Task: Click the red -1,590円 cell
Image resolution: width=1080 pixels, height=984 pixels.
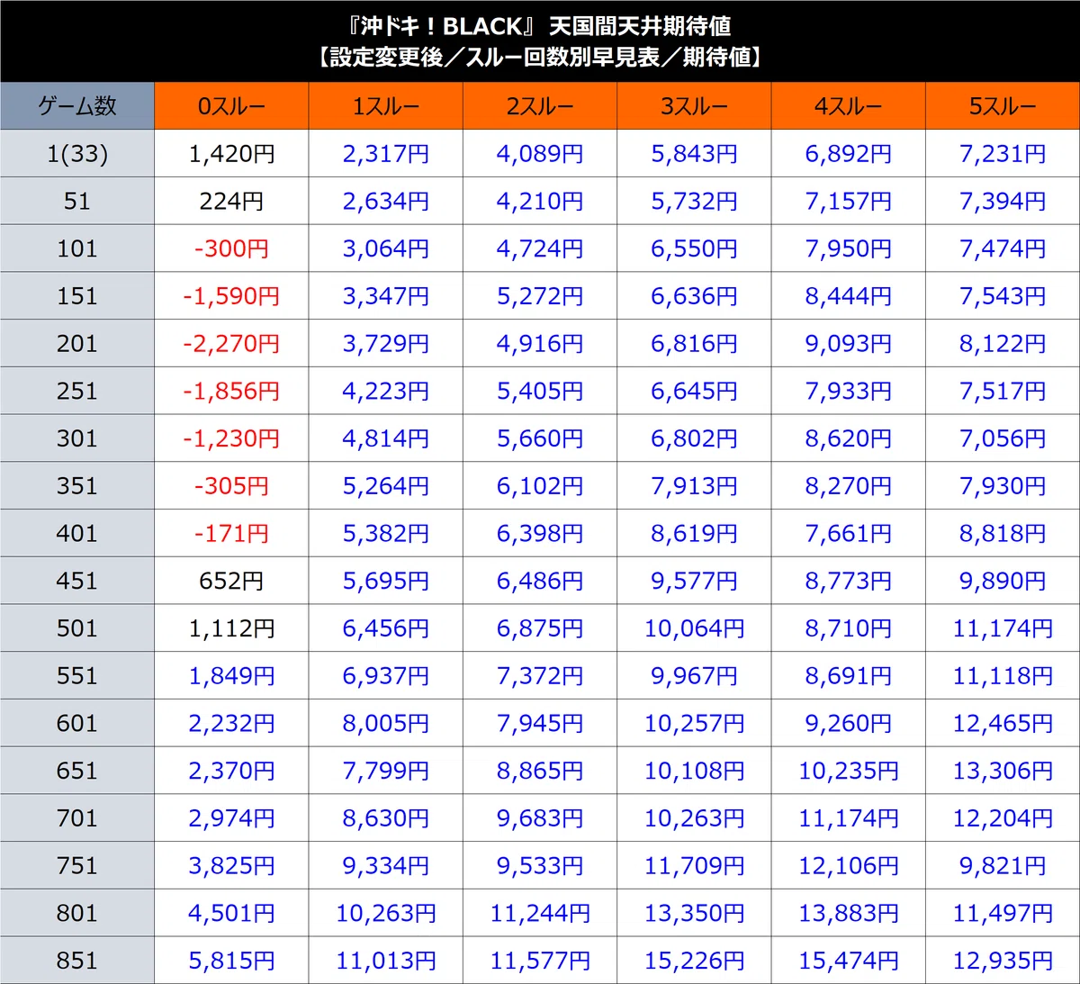Action: click(231, 296)
